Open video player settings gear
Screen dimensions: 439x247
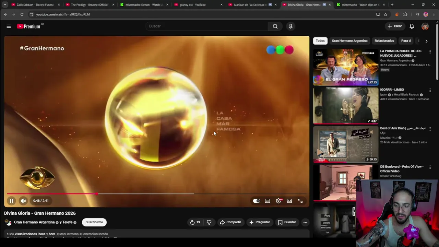[278, 201]
